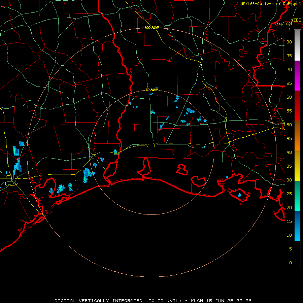The height and width of the screenshot is (303, 303).
Task: Click the NIDS label above the color scale
Action: (x=296, y=20)
